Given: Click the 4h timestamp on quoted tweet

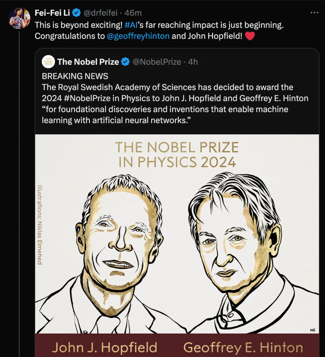Looking at the screenshot, I should coord(193,62).
